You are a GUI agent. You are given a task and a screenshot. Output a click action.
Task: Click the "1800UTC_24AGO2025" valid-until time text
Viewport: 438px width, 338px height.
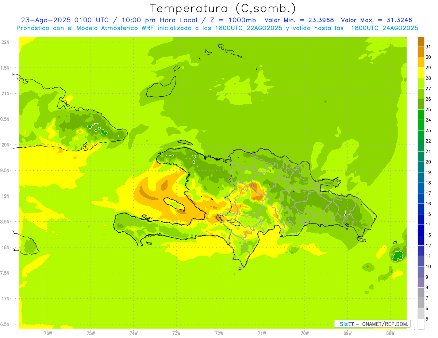384,28
